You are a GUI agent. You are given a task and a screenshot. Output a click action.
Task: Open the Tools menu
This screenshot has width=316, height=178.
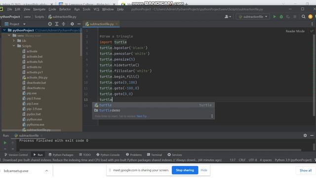[x=87, y=9]
